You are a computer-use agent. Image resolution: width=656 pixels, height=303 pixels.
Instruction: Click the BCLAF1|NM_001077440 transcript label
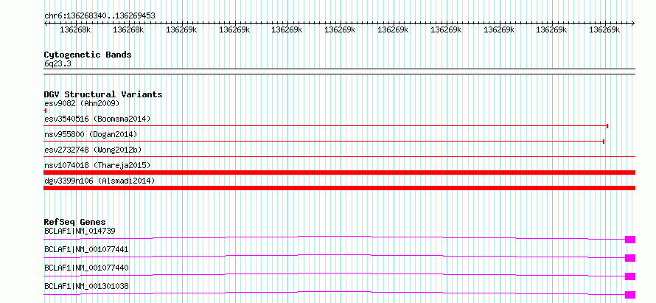point(86,268)
